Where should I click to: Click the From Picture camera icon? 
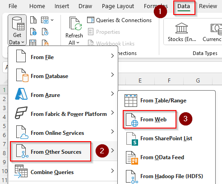(x=45, y=20)
